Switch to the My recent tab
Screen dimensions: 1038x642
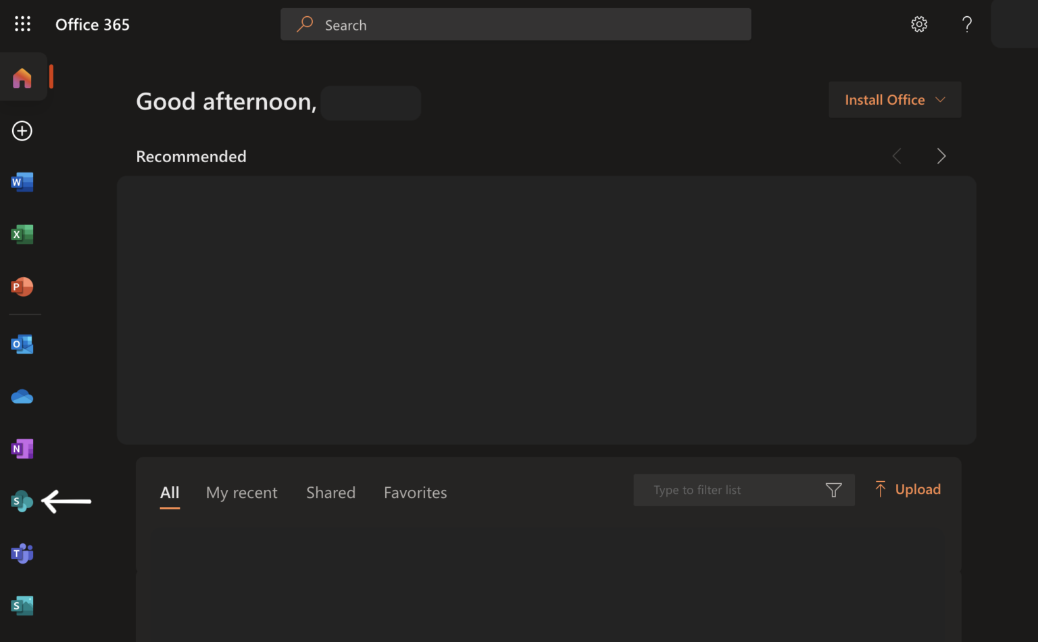click(x=241, y=493)
